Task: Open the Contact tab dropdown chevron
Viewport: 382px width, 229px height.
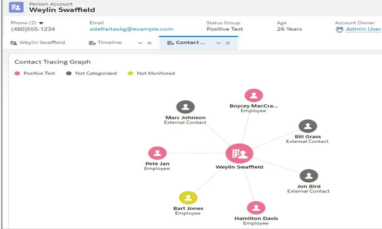Action: pyautogui.click(x=218, y=43)
